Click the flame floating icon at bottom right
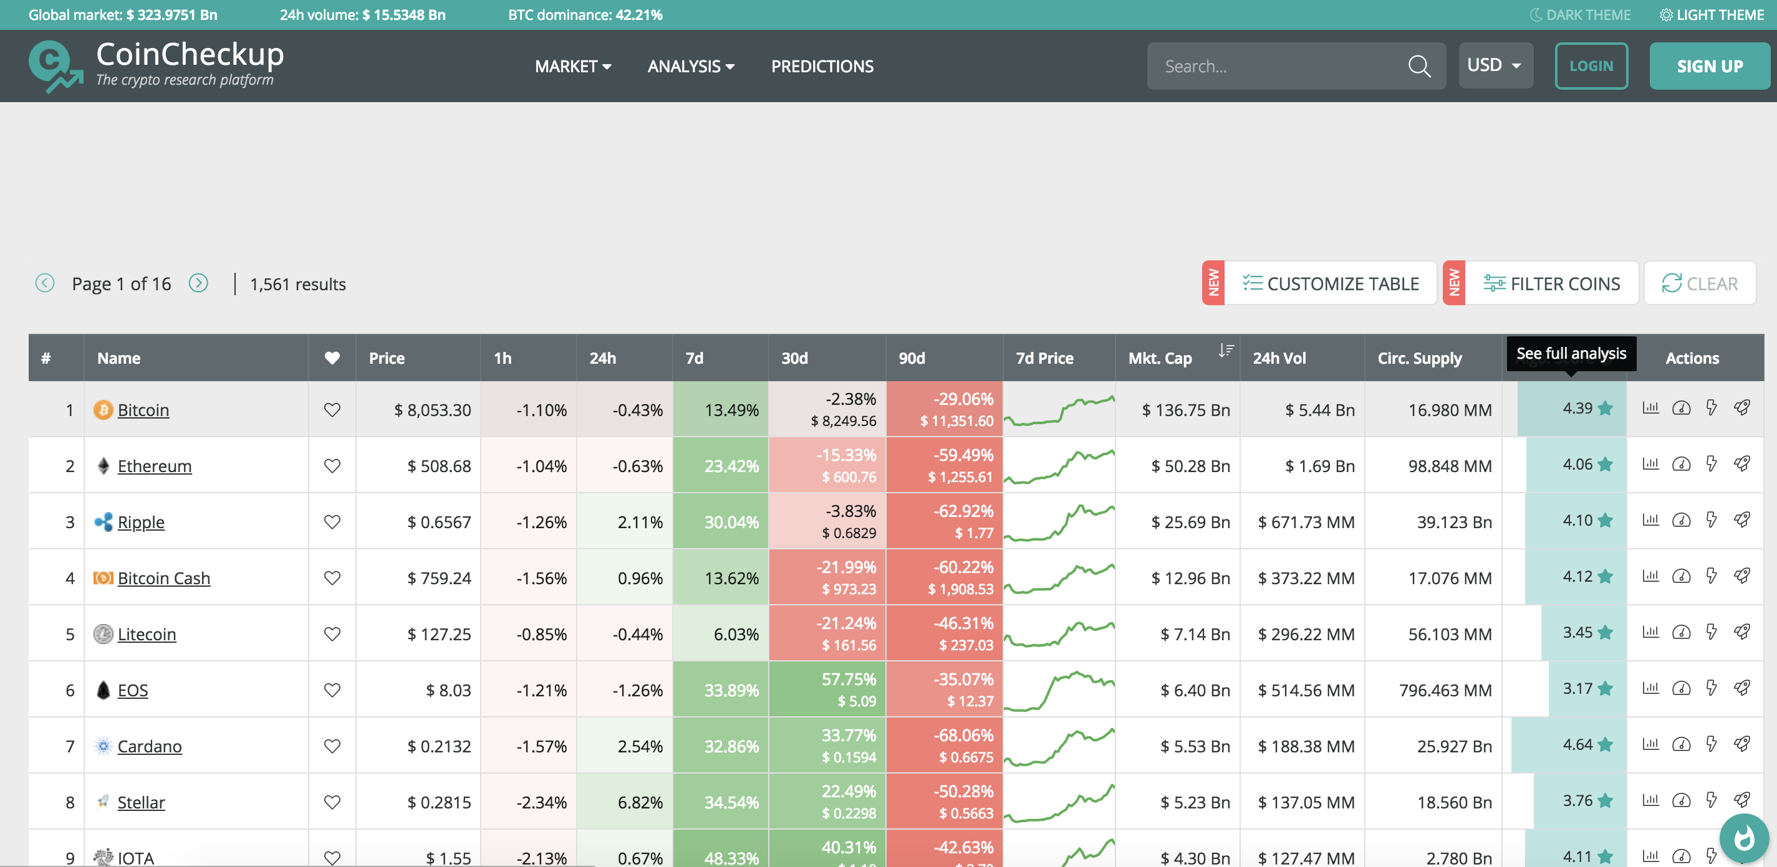The height and width of the screenshot is (867, 1777). (1745, 838)
